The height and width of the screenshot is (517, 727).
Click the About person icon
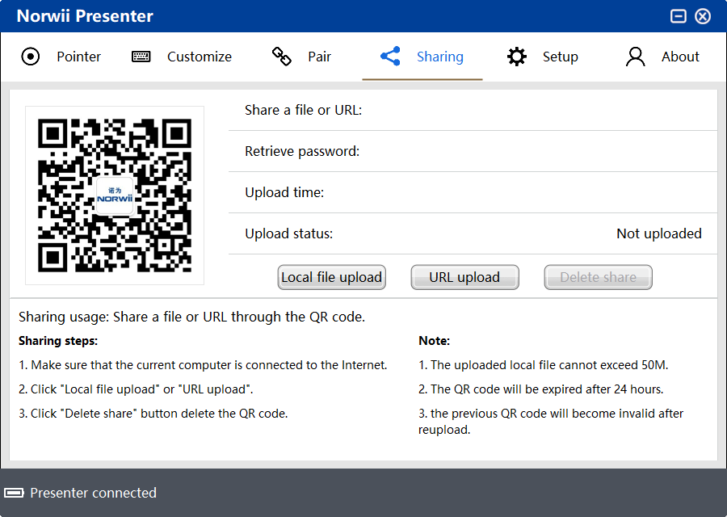[x=635, y=57]
